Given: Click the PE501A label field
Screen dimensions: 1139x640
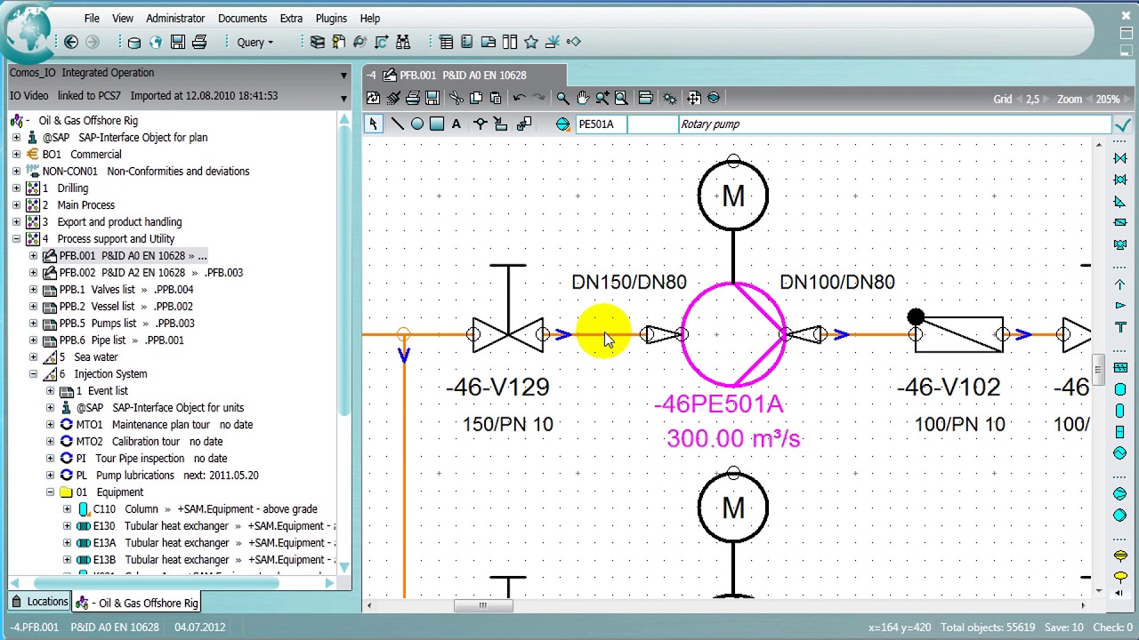Looking at the screenshot, I should click(x=601, y=124).
